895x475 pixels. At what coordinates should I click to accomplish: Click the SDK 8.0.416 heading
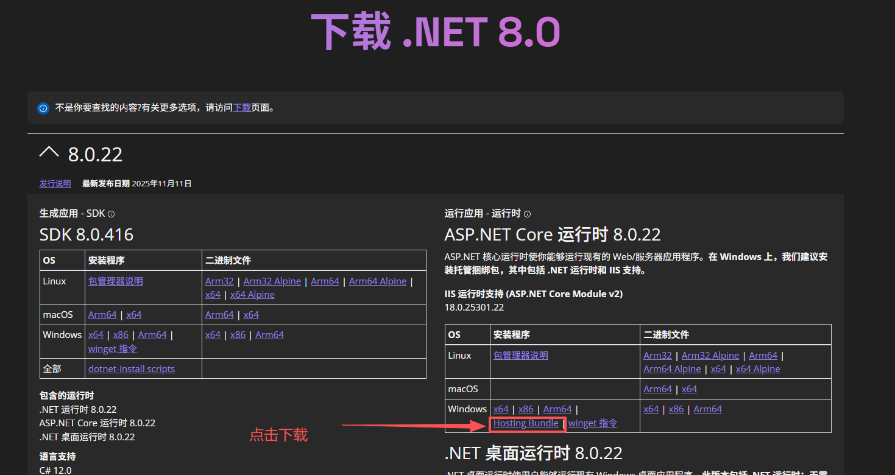(87, 234)
